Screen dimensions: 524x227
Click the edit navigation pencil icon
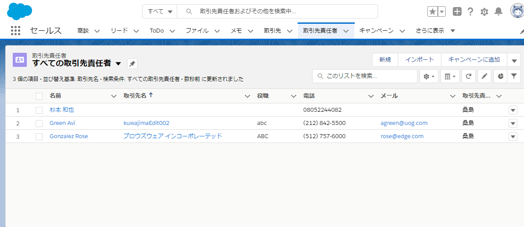522,31
